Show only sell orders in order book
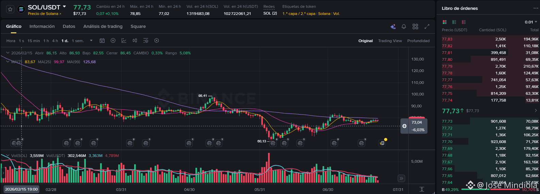This screenshot has width=540, height=194. coord(463,22)
